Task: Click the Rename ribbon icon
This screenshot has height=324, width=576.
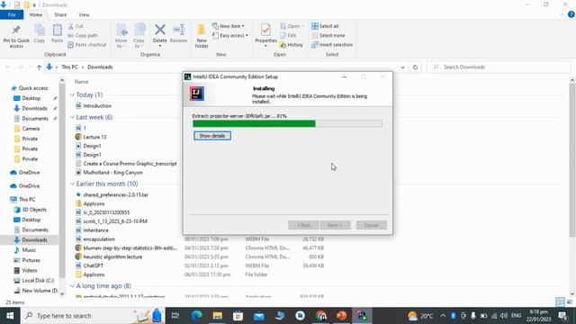Action: pos(179,30)
